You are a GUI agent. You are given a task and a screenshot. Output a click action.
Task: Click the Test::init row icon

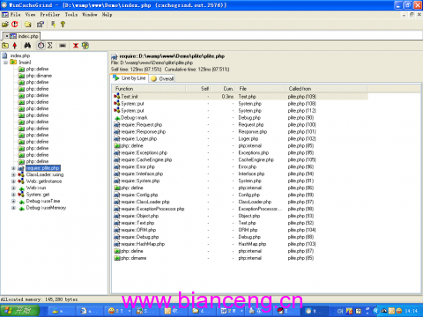click(117, 96)
